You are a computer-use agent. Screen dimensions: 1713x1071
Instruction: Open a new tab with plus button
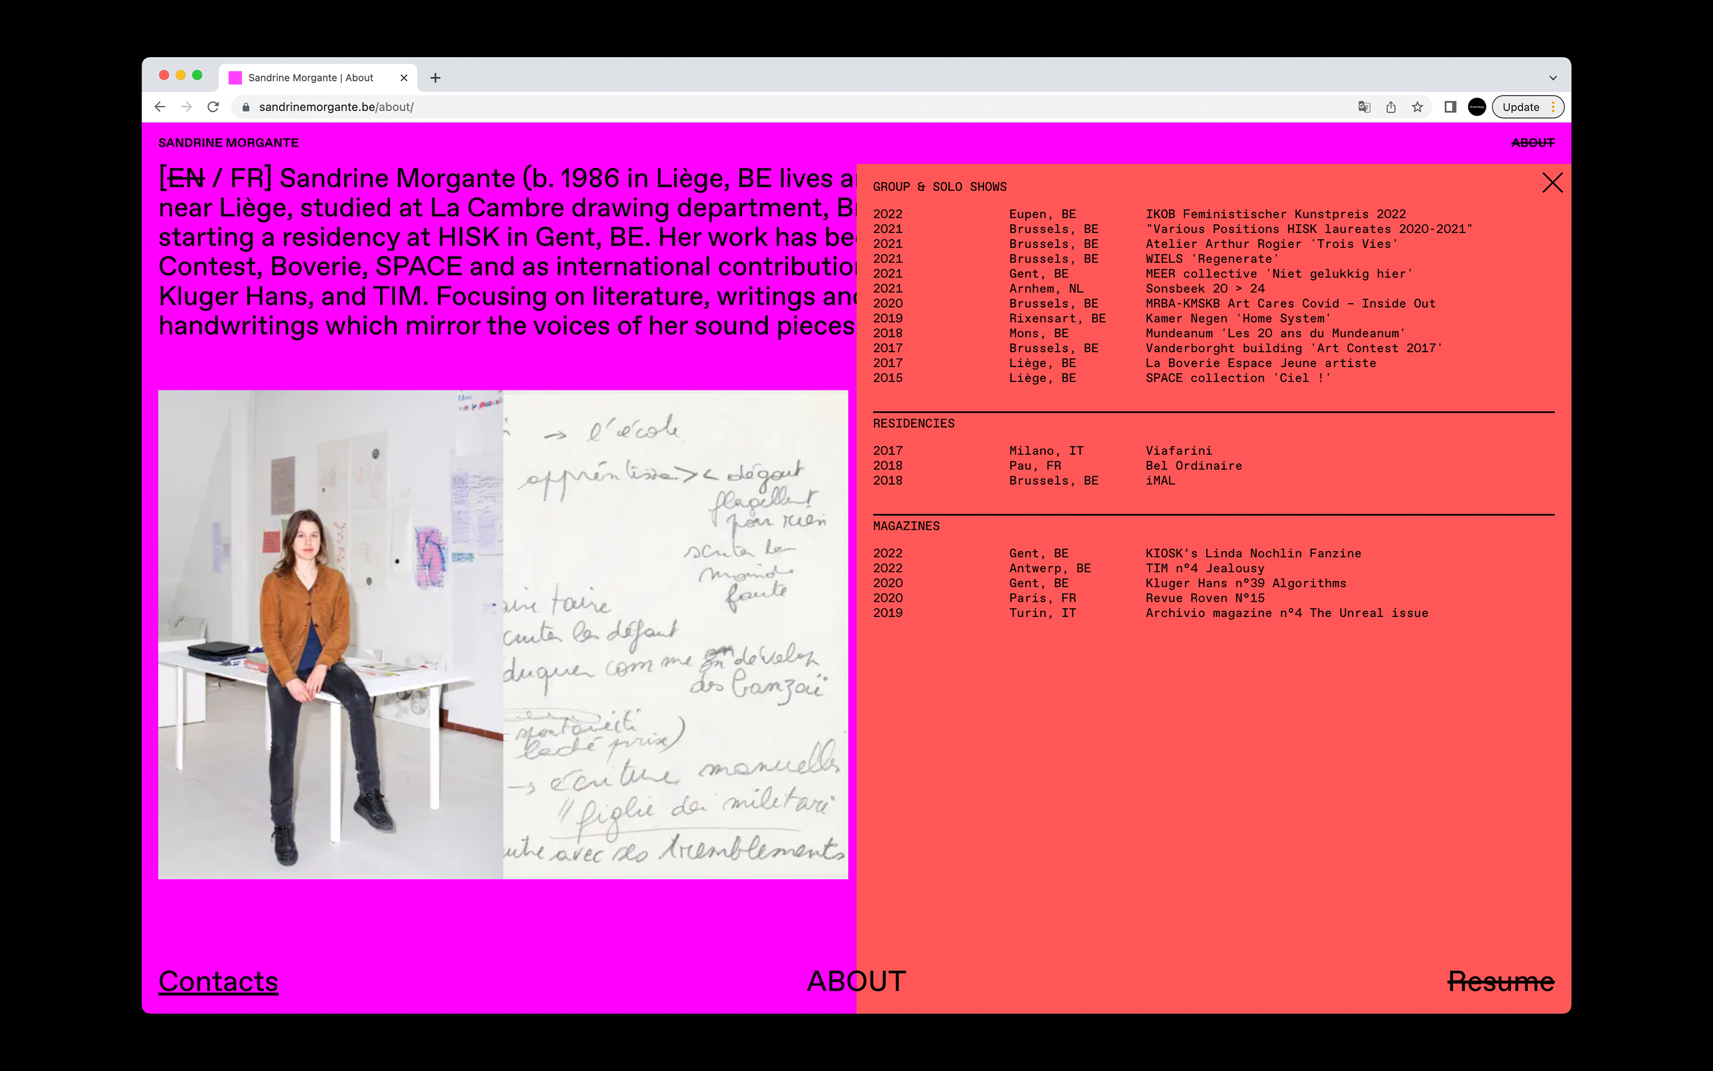[436, 78]
